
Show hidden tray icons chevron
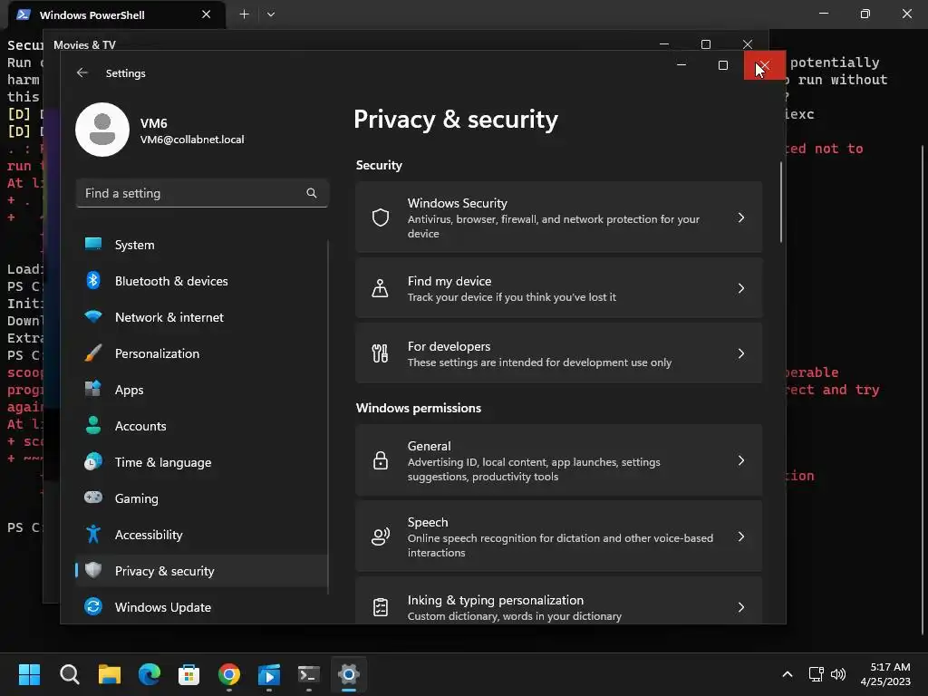[x=788, y=674]
